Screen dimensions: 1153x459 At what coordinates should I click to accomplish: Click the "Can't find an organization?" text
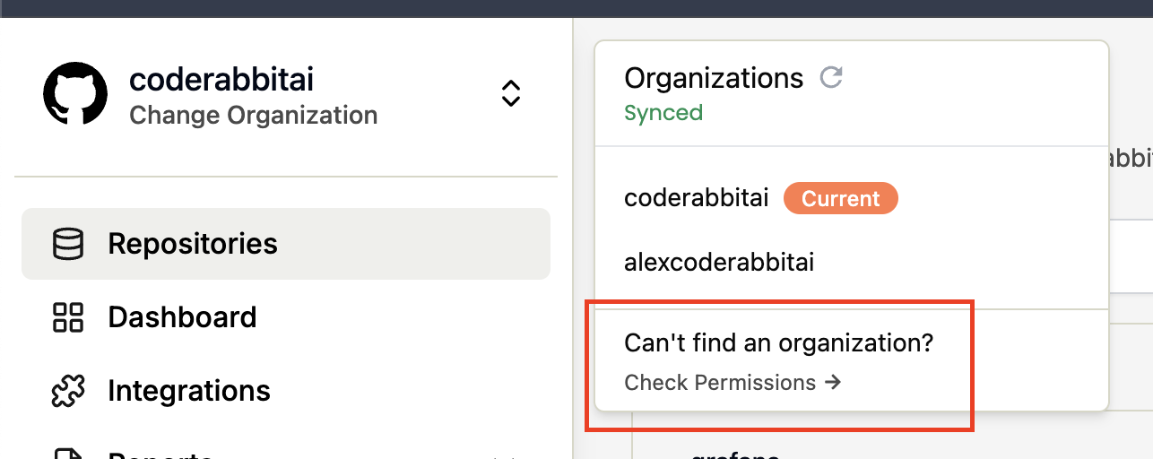(x=778, y=343)
